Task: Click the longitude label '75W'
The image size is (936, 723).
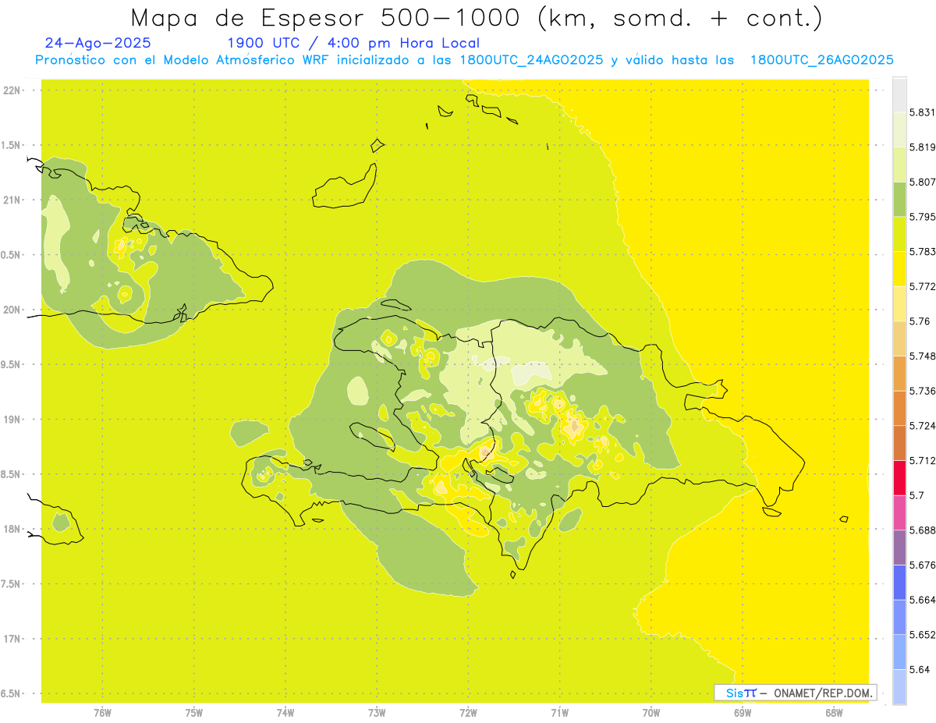Action: [x=194, y=712]
